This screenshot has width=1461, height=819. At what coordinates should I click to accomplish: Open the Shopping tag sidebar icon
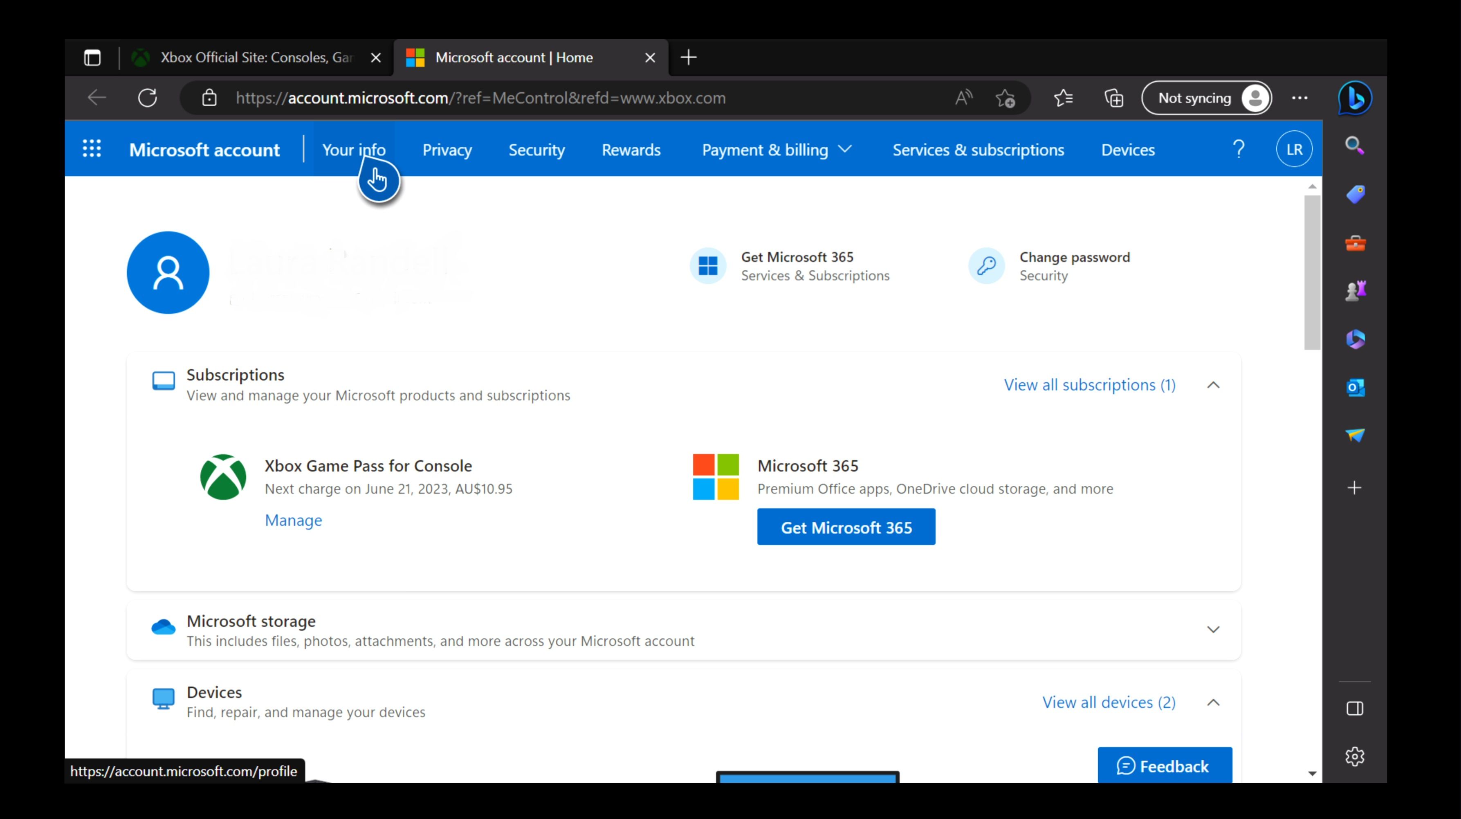coord(1355,195)
